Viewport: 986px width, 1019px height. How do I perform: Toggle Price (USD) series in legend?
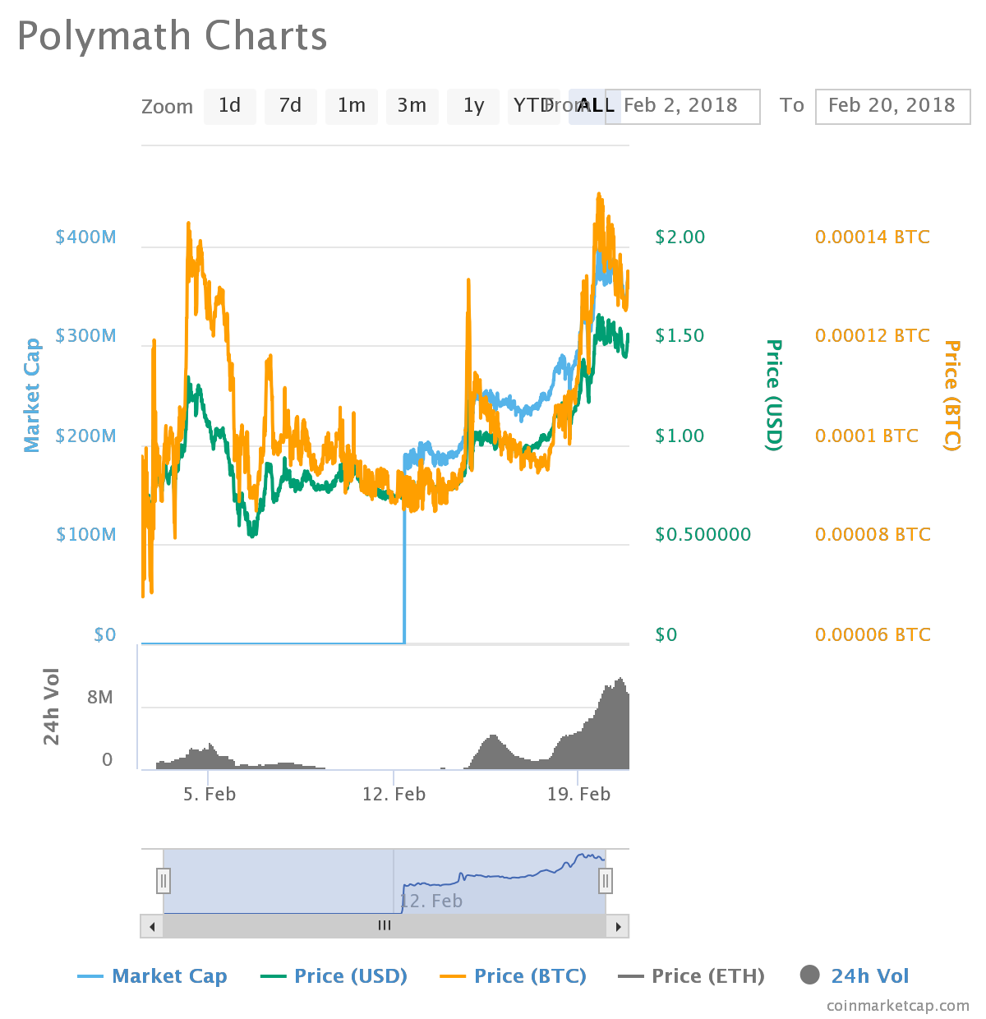point(334,976)
